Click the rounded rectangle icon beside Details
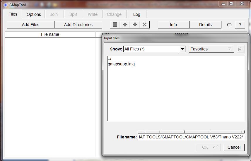Image resolution: width=251 pixels, height=161 pixels. click(229, 25)
